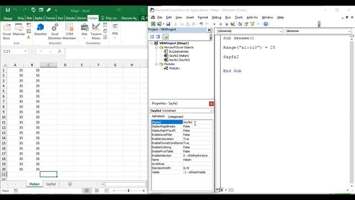Image resolution: width=355 pixels, height=200 pixels.
Task: Open COM Eklentileri dialog
Action: 69,31
